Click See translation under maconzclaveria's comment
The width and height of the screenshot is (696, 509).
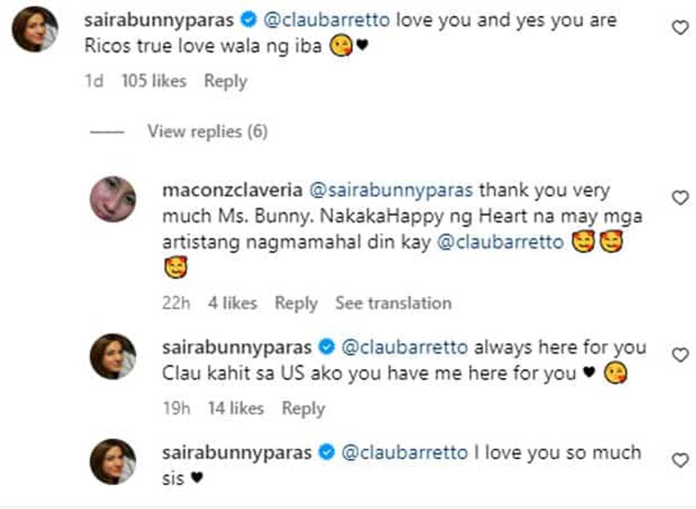[x=393, y=304]
